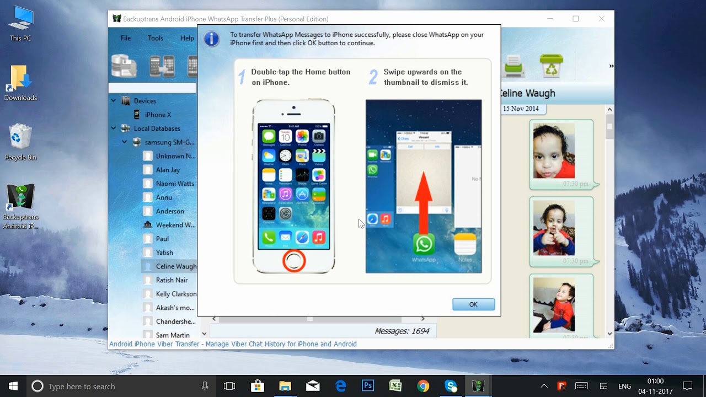Select the Kelly Clarkson contact

pos(176,294)
